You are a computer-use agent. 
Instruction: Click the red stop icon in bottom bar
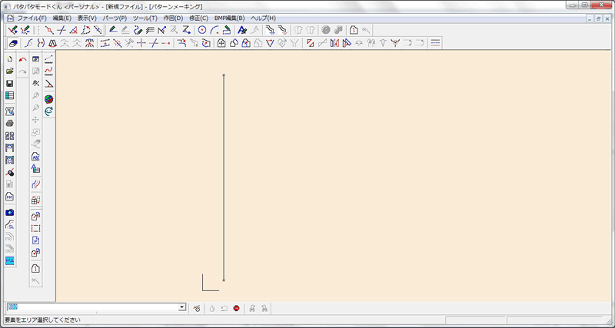[237, 308]
